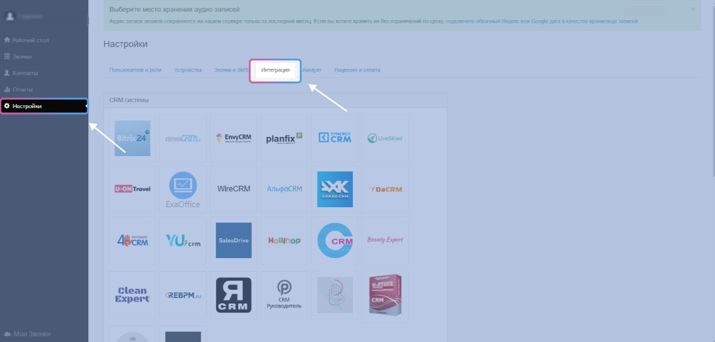Open the U-ON Travel integration
This screenshot has width=715, height=342.
click(x=132, y=189)
